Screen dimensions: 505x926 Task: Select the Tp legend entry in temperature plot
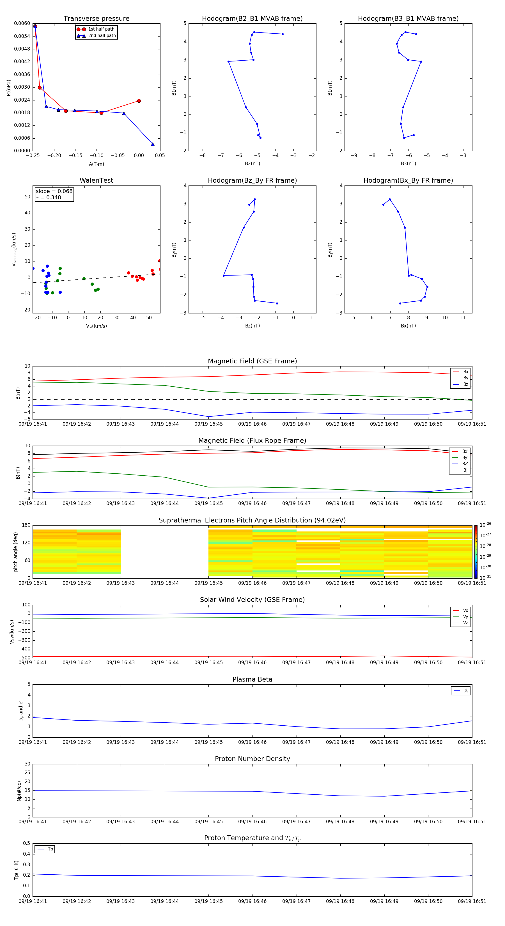tap(45, 849)
